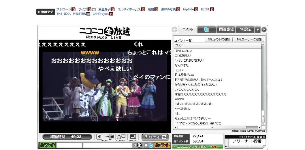The image size is (305, 150).
Task: Click the 登録タグ label button
Action: pos(46,11)
